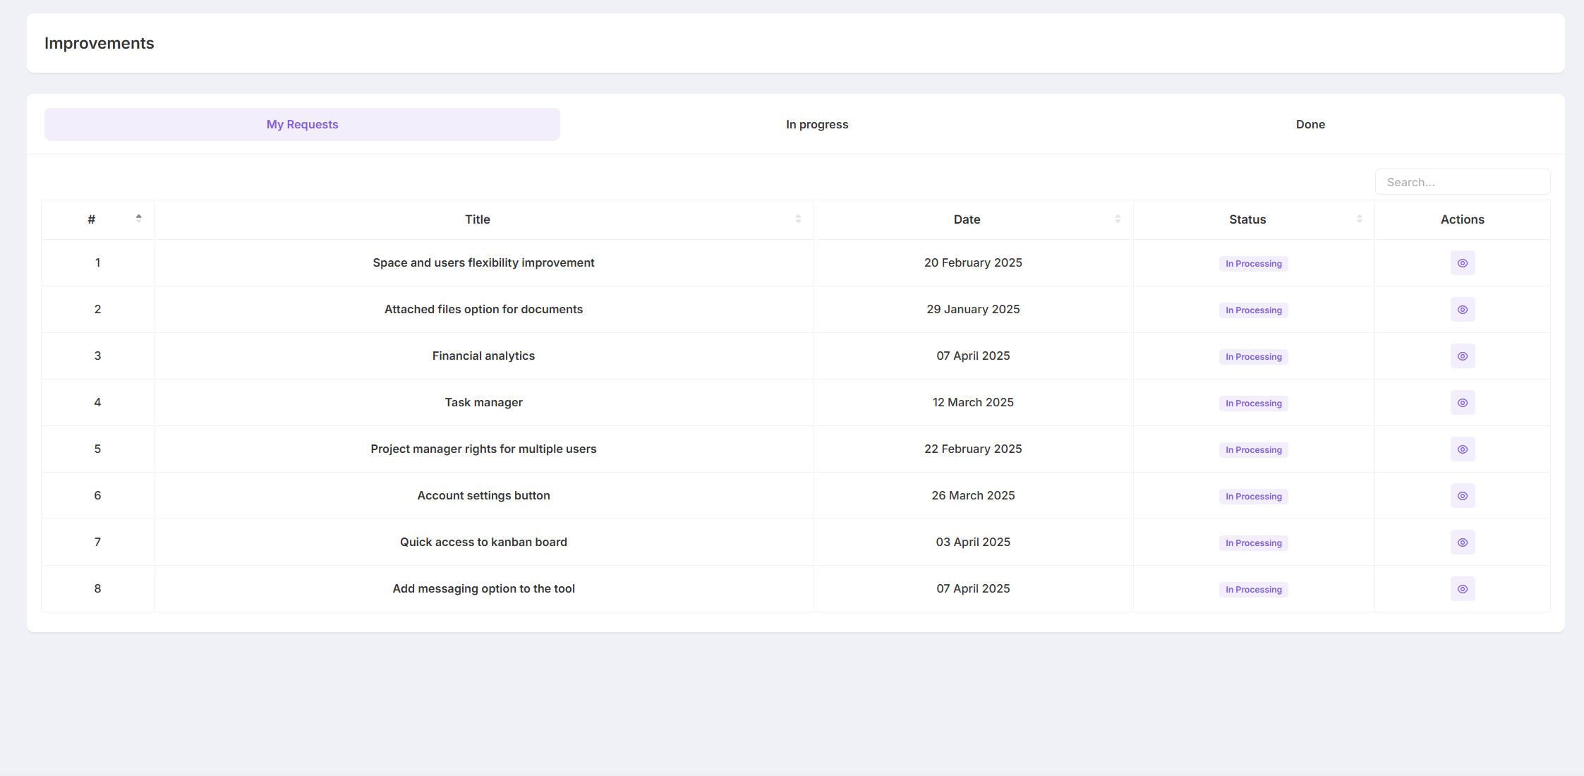The image size is (1584, 776).
Task: Click row number 8 cell
Action: coord(97,588)
